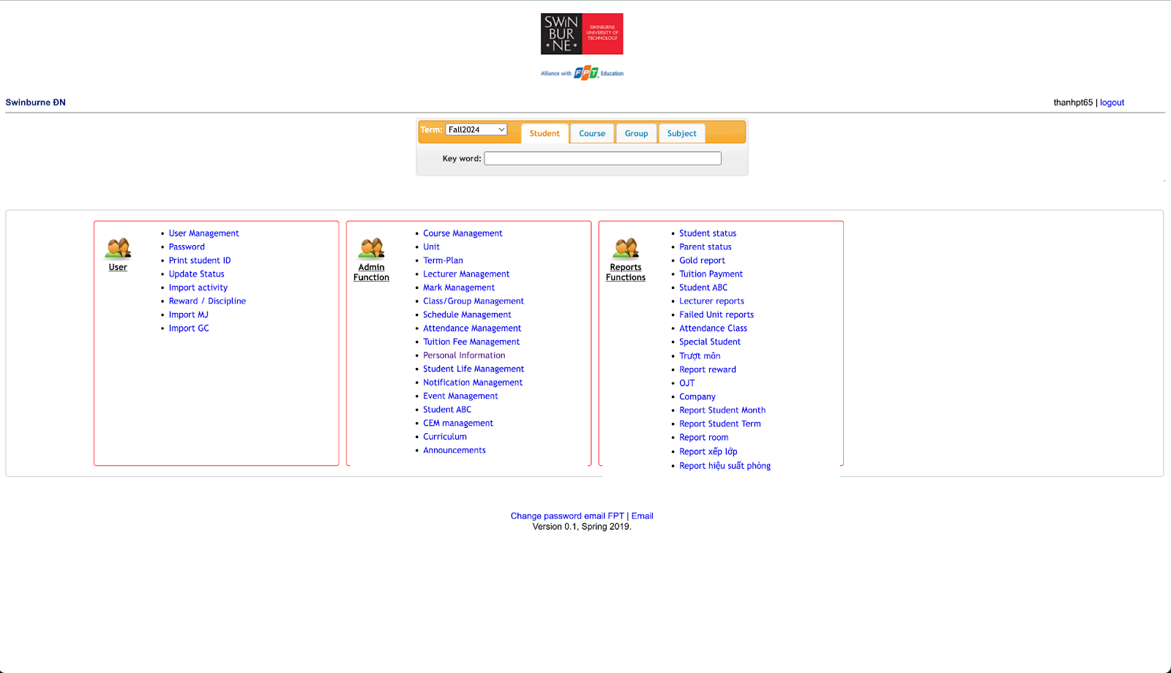Open Notification Management
The image size is (1171, 673).
473,382
